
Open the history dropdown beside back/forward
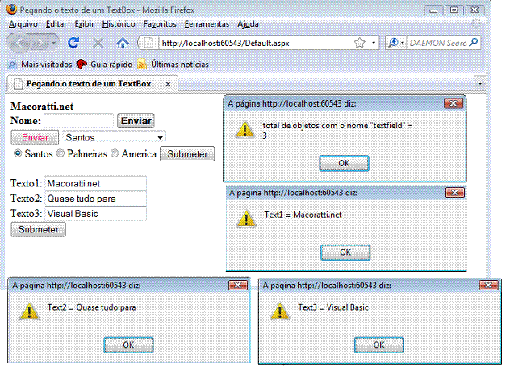tap(54, 43)
